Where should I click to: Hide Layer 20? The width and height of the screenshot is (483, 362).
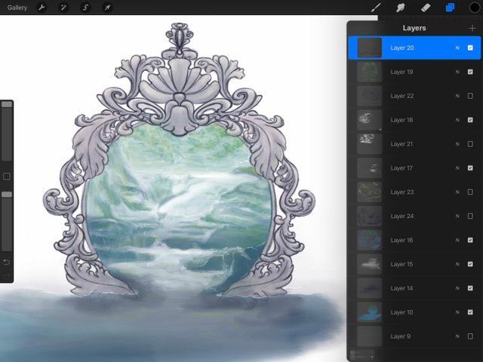pos(470,48)
